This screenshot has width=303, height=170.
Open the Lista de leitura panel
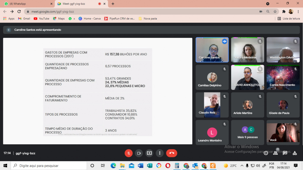click(x=289, y=19)
